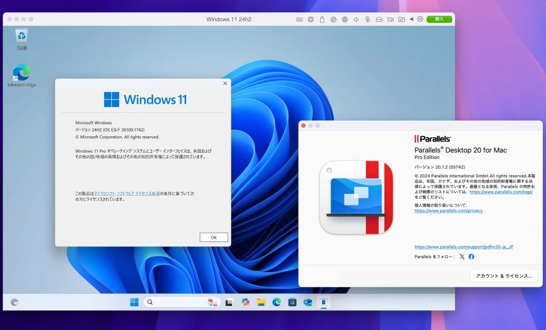Image resolution: width=546 pixels, height=330 pixels.
Task: Open Parallels VM configuration via gear icon
Action: pos(420,19)
